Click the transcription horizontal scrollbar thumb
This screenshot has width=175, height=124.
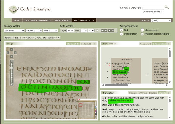pos(116,85)
